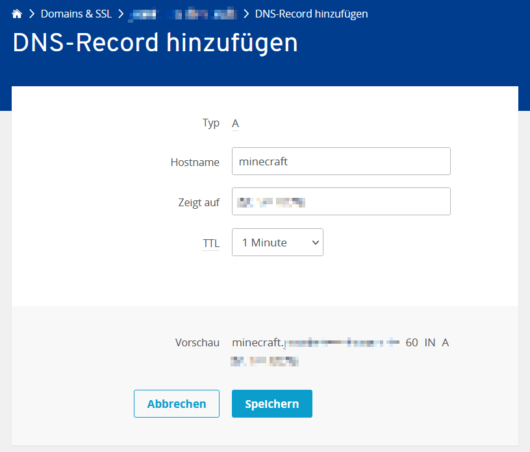Open the blurred domain name breadcrumb

coord(183,14)
